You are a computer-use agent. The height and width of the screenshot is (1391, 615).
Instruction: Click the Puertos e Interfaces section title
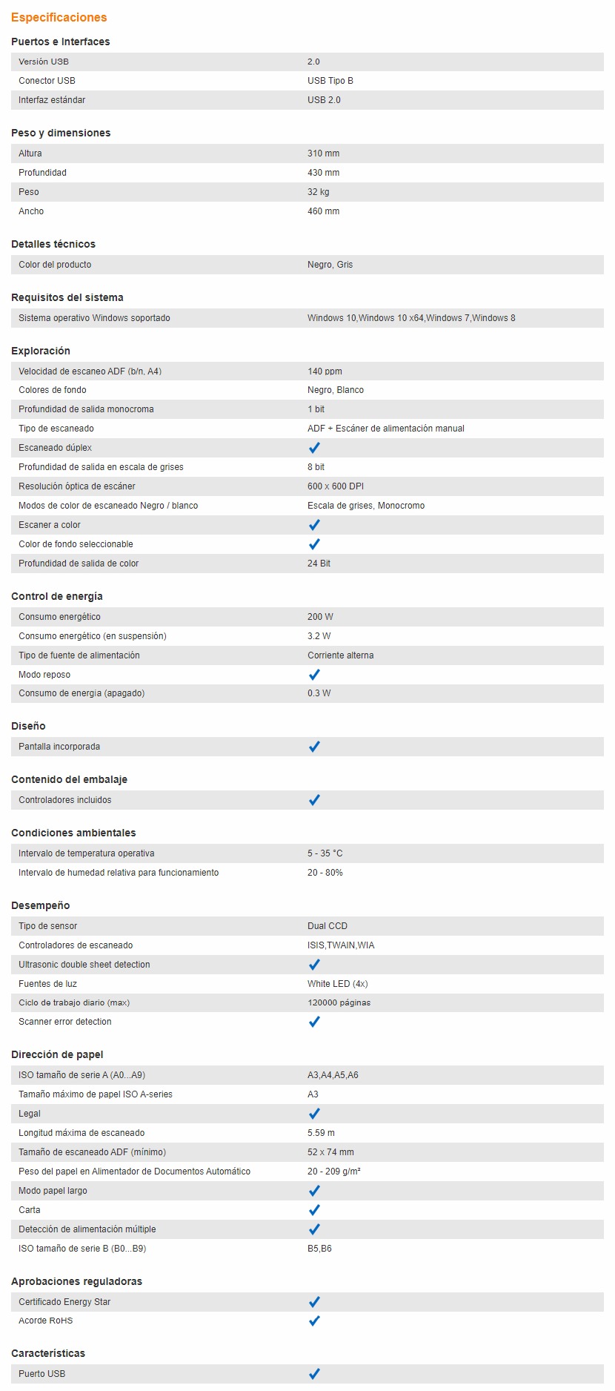[61, 42]
